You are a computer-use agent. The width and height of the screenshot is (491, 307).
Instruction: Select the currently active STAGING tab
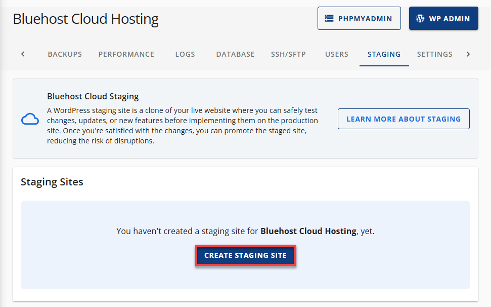click(384, 54)
